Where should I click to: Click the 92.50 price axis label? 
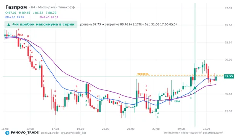(x=228, y=43)
